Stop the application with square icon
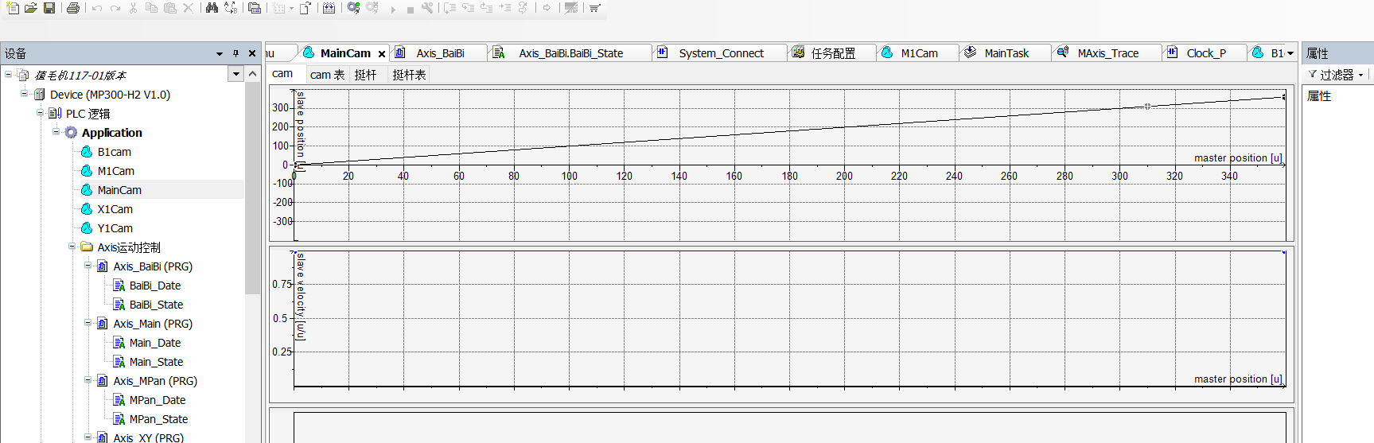This screenshot has height=443, width=1374. (x=411, y=10)
